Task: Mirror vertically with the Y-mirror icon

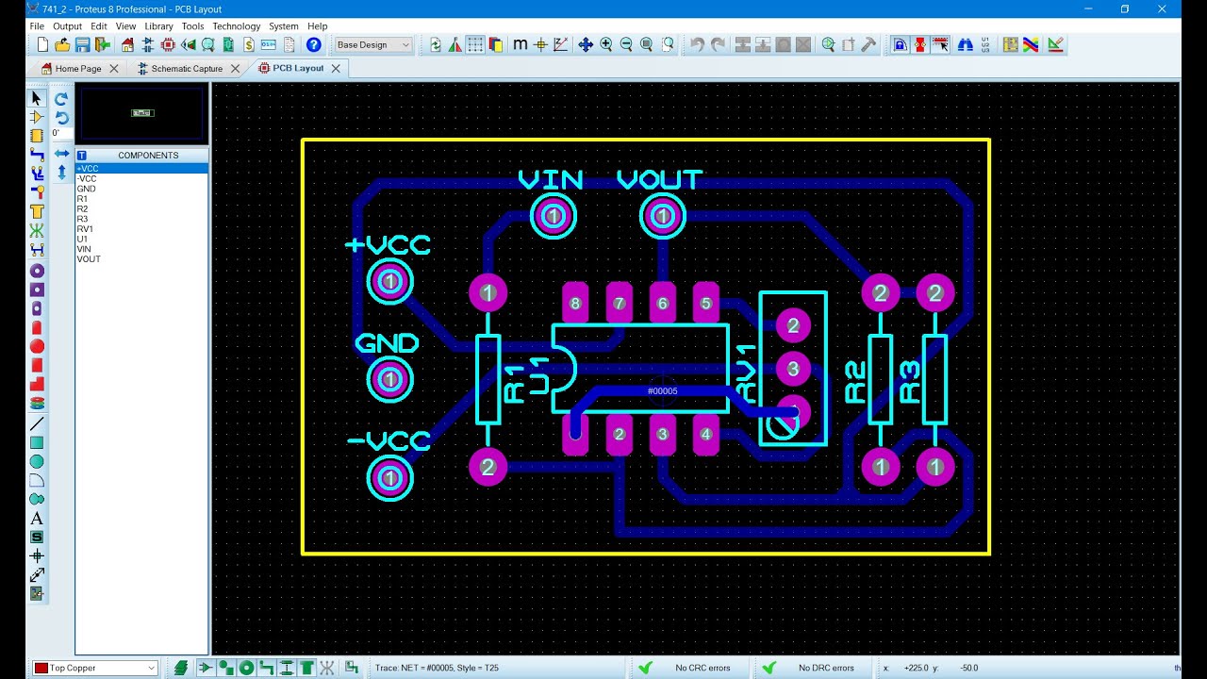Action: (x=61, y=172)
